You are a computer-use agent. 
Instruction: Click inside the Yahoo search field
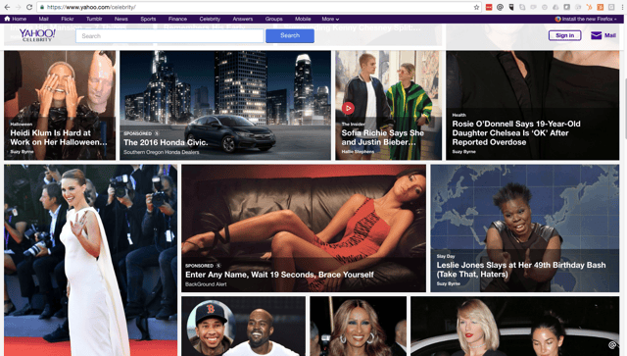pyautogui.click(x=169, y=35)
